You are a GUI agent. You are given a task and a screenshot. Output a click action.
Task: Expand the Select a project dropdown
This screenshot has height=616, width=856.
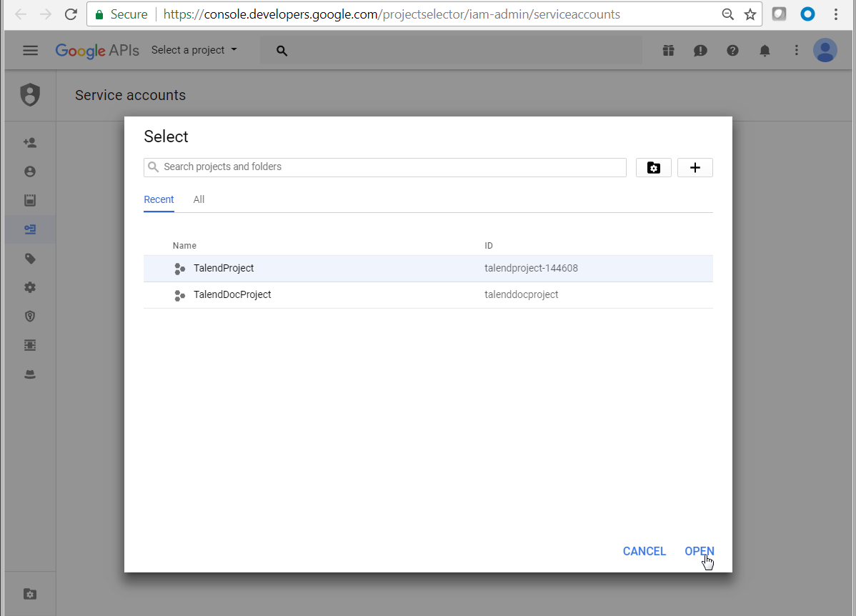(x=194, y=50)
